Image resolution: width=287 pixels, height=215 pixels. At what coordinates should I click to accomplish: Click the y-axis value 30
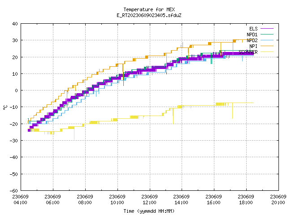tap(15, 40)
